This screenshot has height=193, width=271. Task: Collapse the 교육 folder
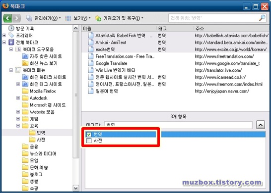click(18, 126)
